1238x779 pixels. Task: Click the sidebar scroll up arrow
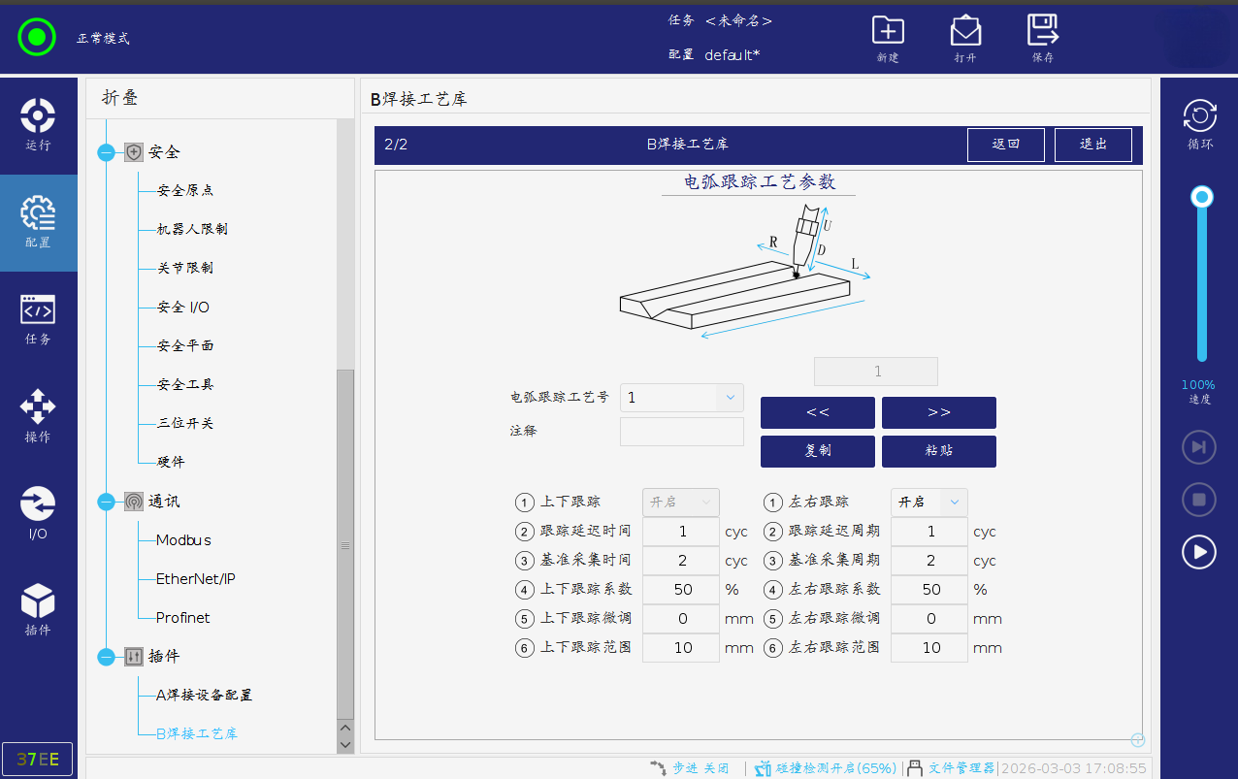tap(345, 728)
